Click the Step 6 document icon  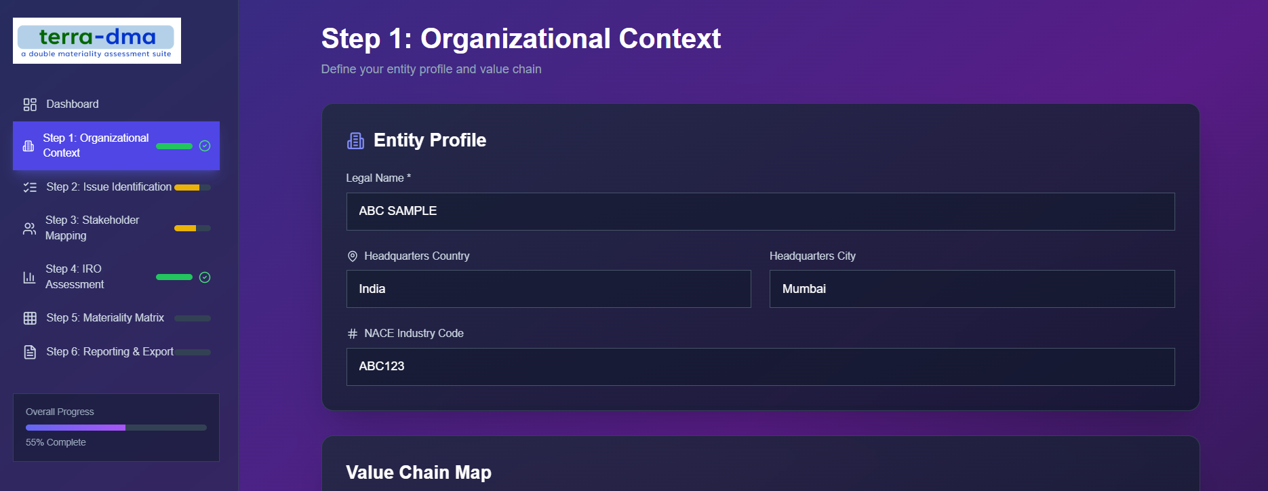coord(30,352)
